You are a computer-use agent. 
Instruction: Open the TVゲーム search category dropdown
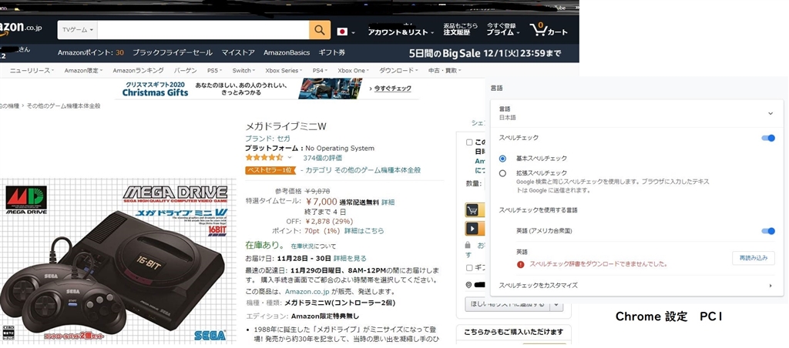click(x=78, y=30)
